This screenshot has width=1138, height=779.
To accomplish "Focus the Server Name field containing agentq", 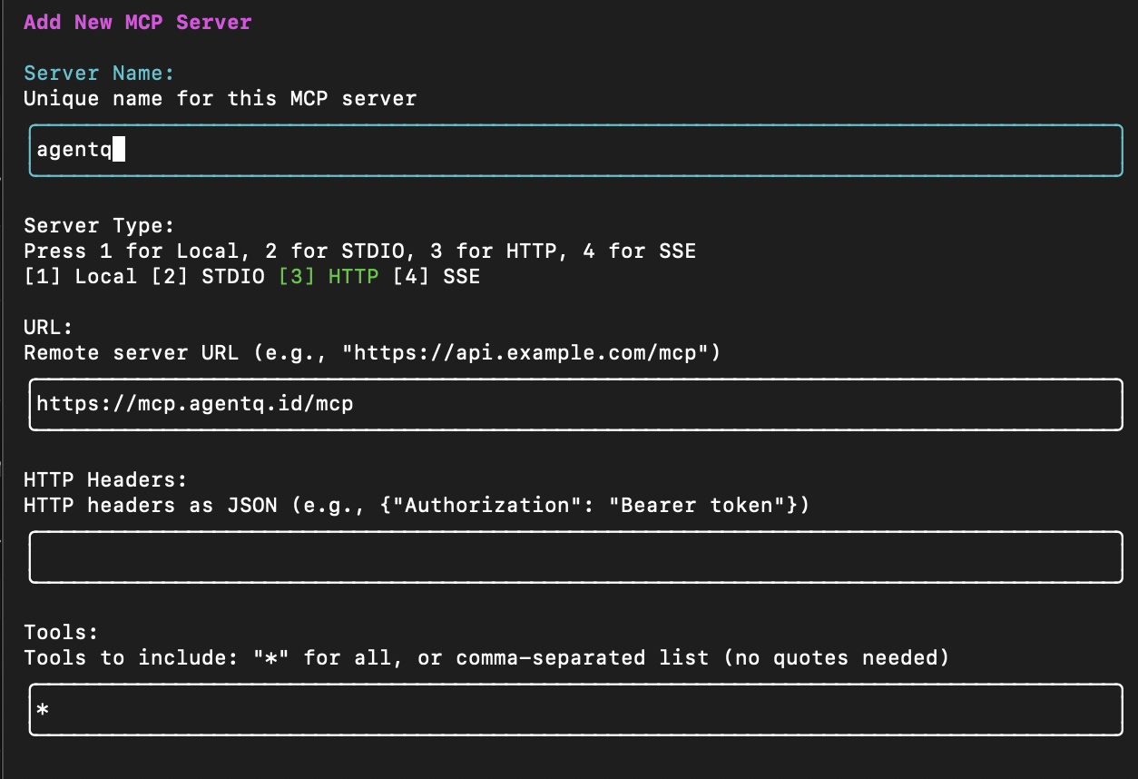I will click(x=576, y=150).
